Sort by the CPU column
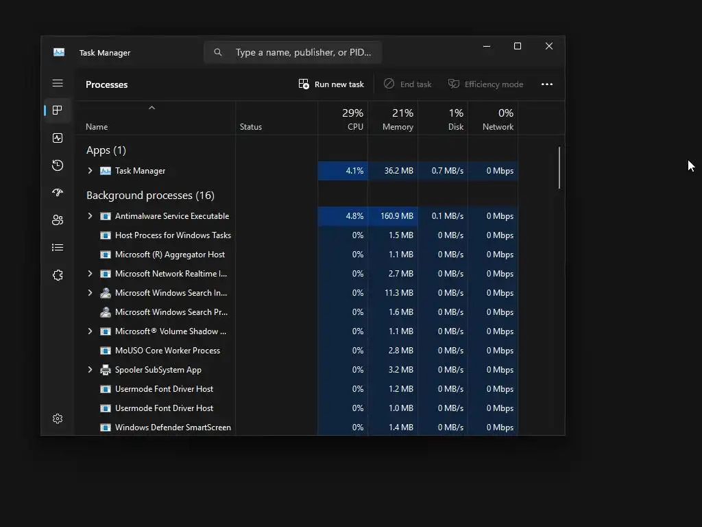Screen dimensions: 702x527 [x=343, y=119]
